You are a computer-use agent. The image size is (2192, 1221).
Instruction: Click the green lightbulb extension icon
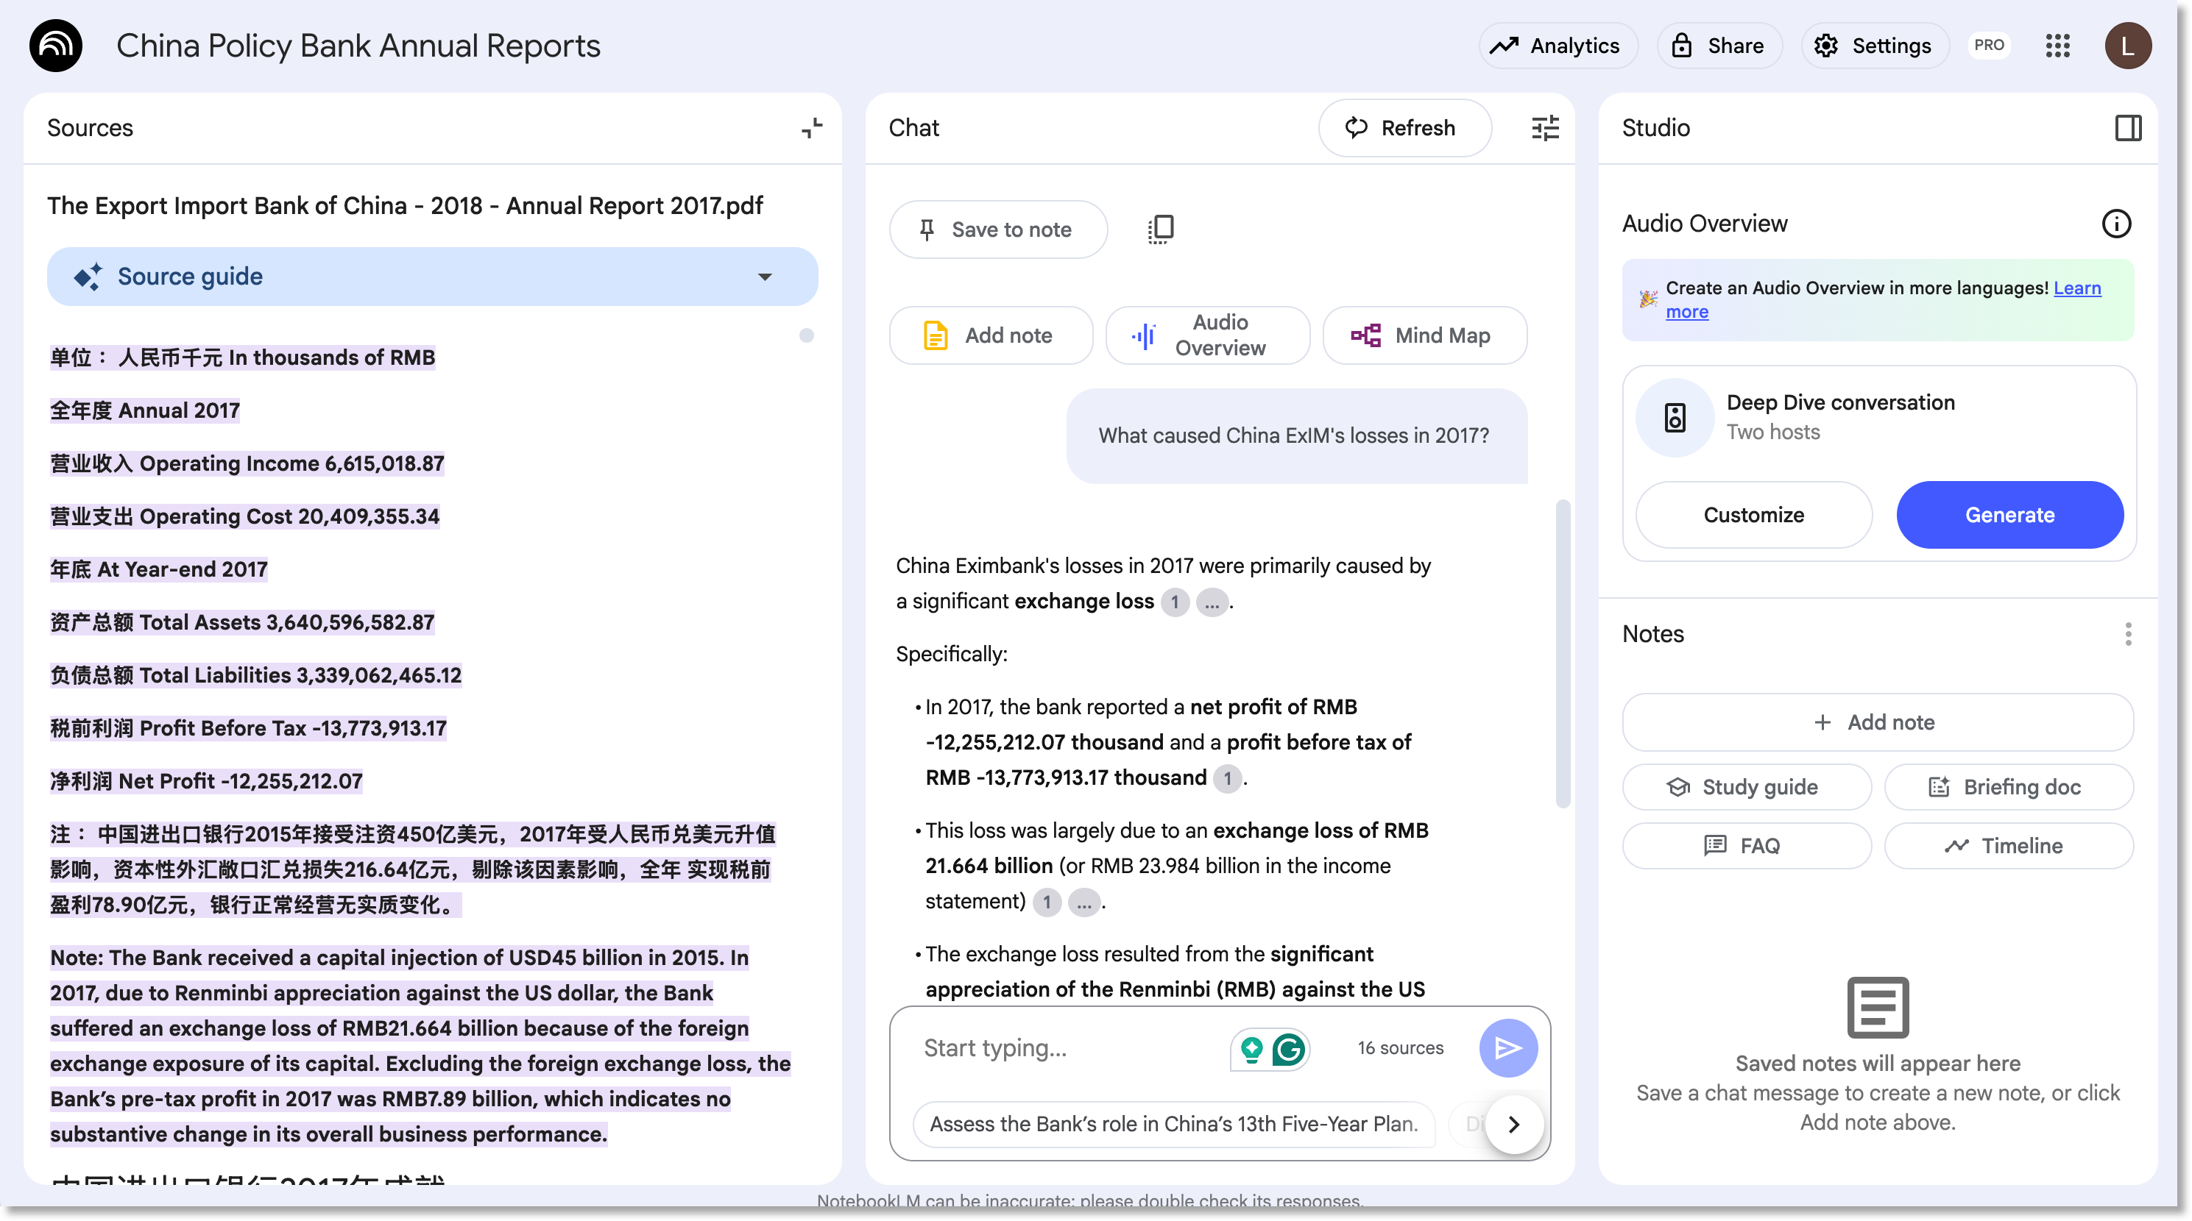point(1251,1048)
